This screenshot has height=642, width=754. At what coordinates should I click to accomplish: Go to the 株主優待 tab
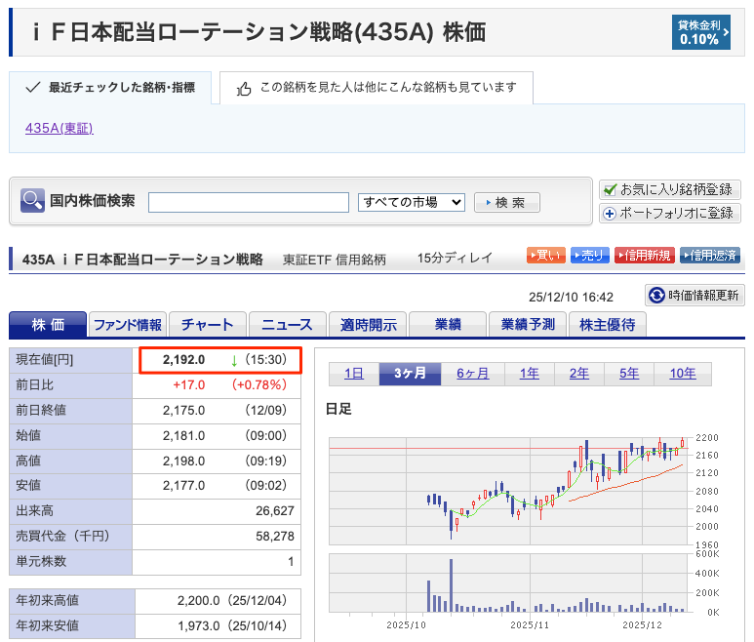tap(607, 325)
